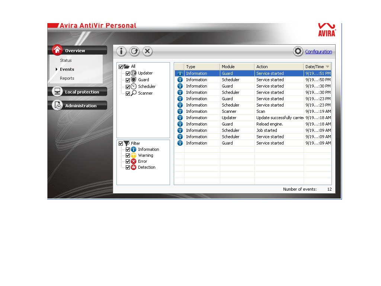Click the Scanner magnifier icon in tree

click(x=134, y=93)
